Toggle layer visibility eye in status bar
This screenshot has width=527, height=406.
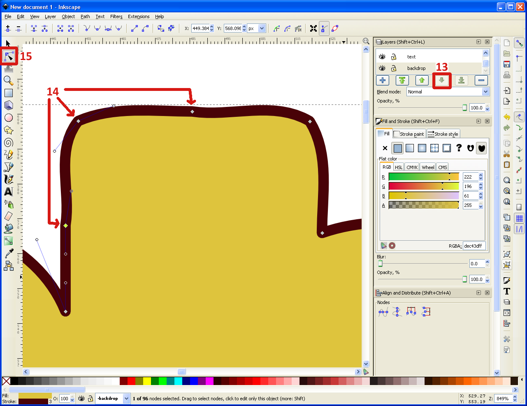(81, 398)
